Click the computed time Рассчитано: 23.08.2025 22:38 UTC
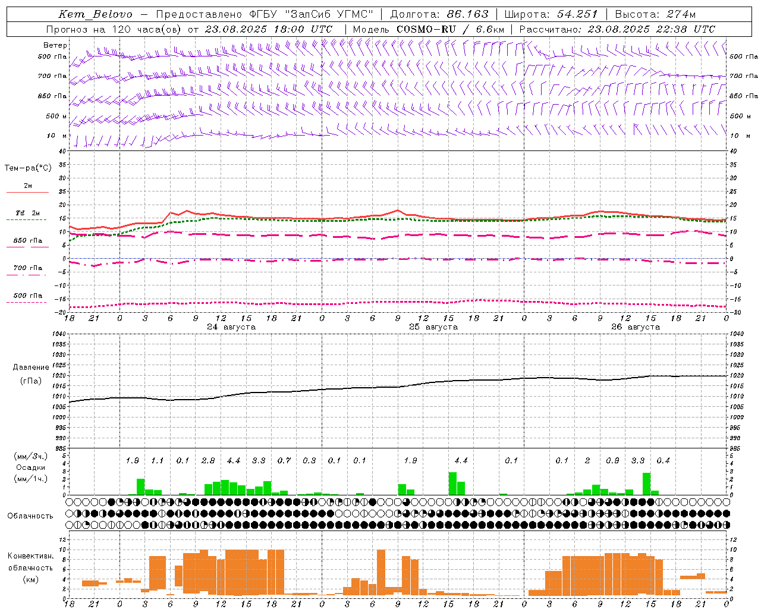 coord(617,29)
